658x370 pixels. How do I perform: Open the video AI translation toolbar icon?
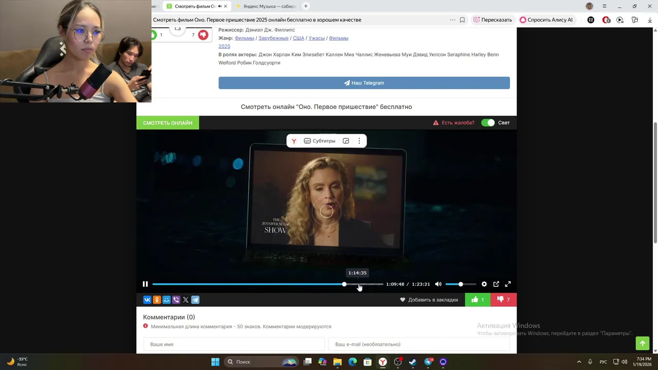pos(620,20)
